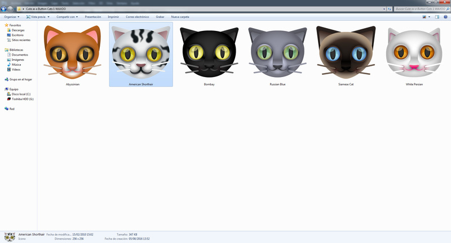Click the Russian Blue file name label
The width and height of the screenshot is (451, 243).
pos(277,84)
